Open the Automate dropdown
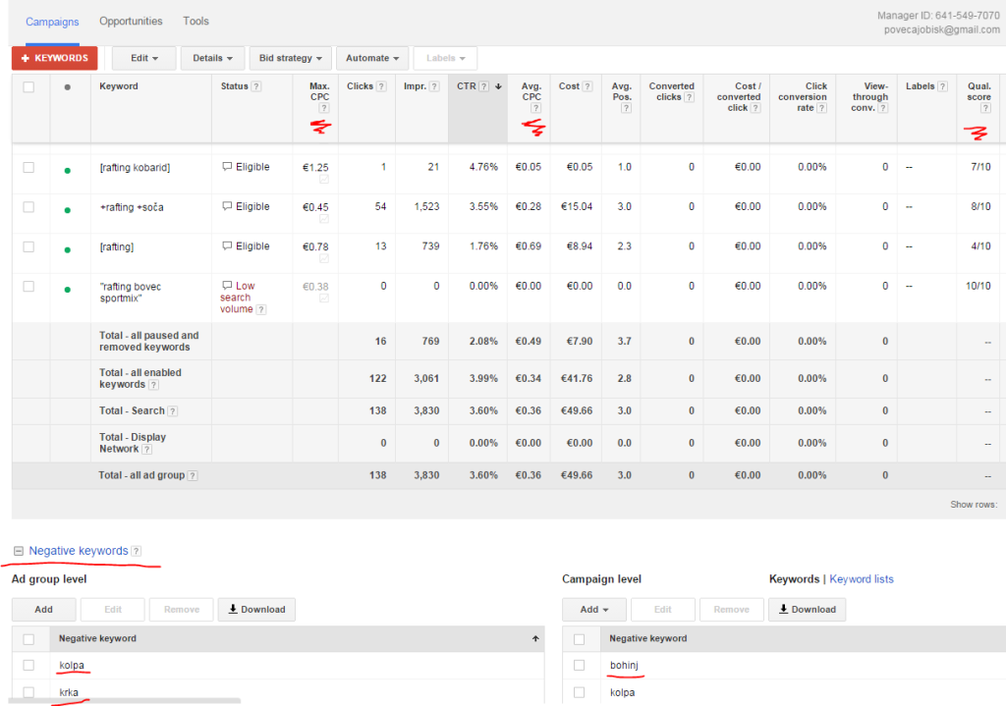The height and width of the screenshot is (706, 1006). click(371, 57)
